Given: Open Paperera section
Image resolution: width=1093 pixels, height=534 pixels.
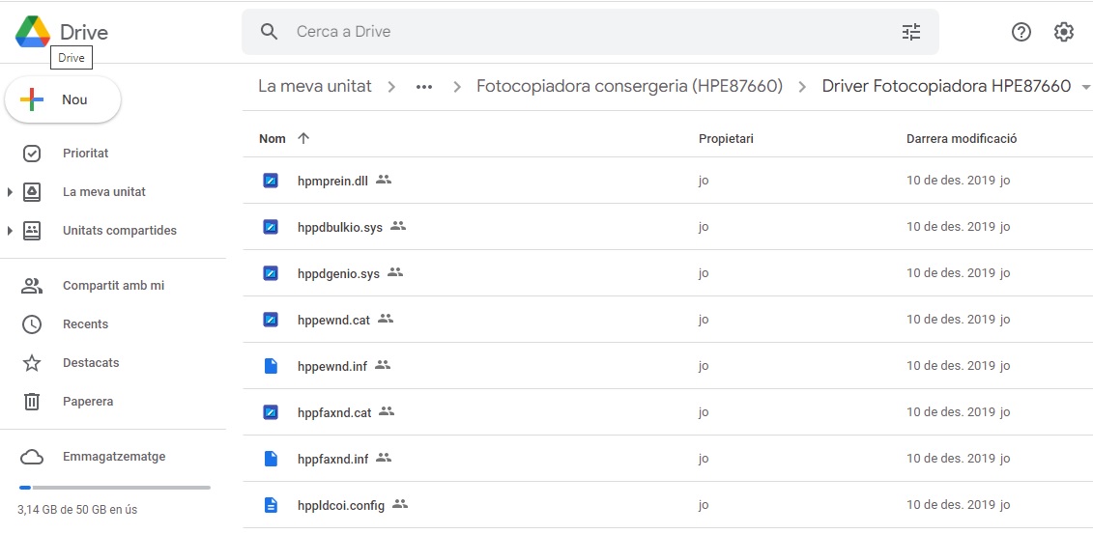Looking at the screenshot, I should click(x=88, y=402).
